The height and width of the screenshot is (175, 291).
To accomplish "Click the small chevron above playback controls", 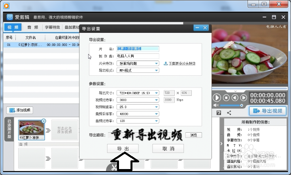I will [x=235, y=91].
